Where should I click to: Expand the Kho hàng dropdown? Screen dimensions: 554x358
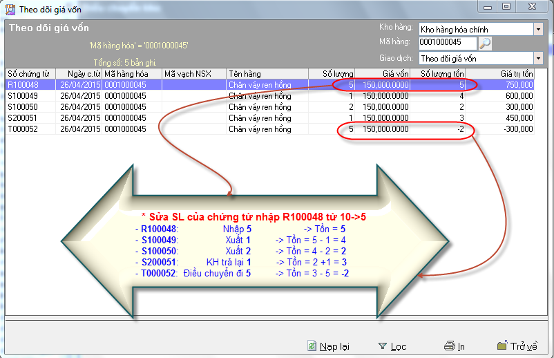point(538,29)
